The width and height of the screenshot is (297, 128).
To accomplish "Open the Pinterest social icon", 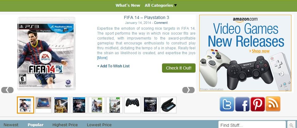I will click(258, 104).
